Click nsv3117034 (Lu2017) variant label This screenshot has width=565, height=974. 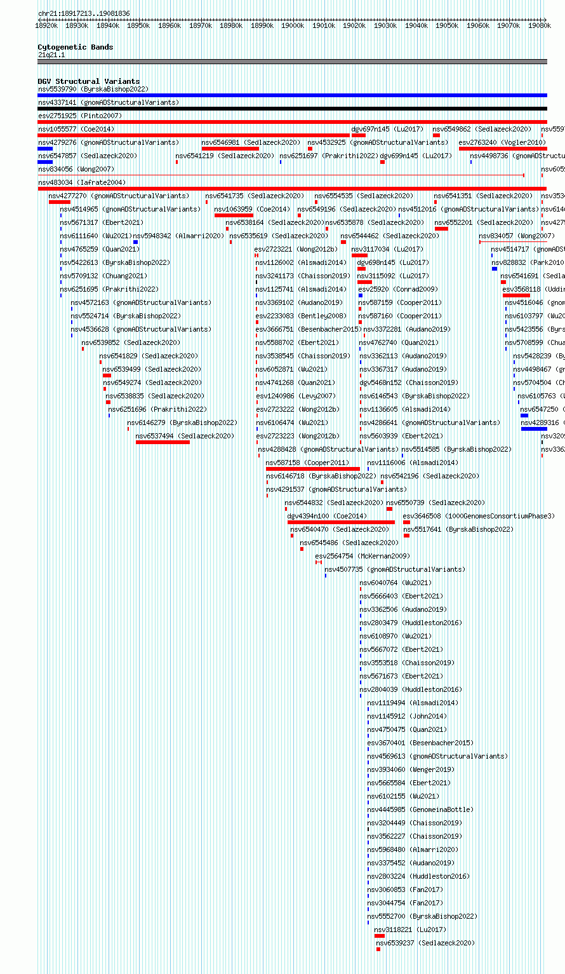click(x=387, y=249)
